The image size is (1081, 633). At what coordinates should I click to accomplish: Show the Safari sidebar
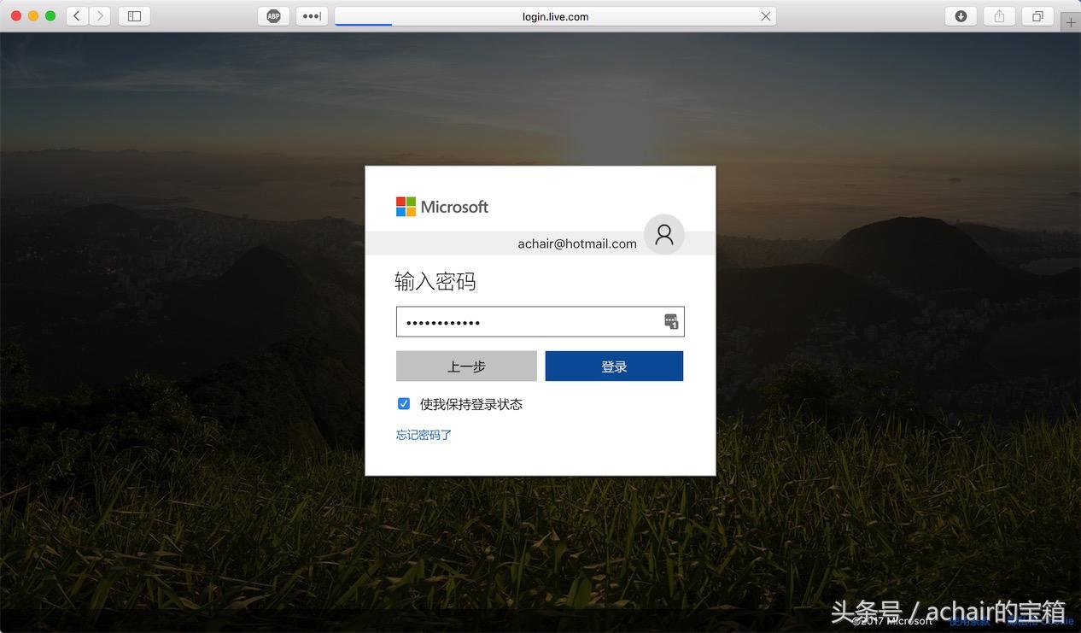pyautogui.click(x=134, y=15)
